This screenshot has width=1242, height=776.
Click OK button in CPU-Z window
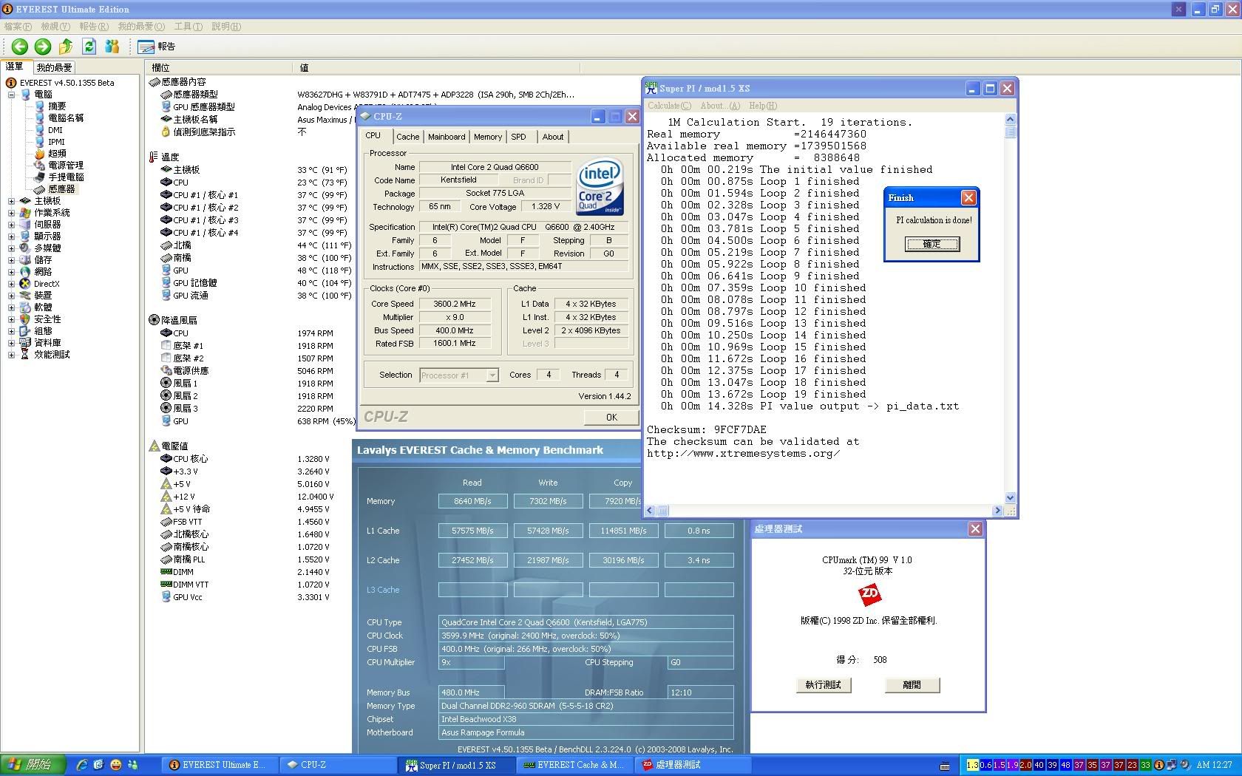pos(611,418)
